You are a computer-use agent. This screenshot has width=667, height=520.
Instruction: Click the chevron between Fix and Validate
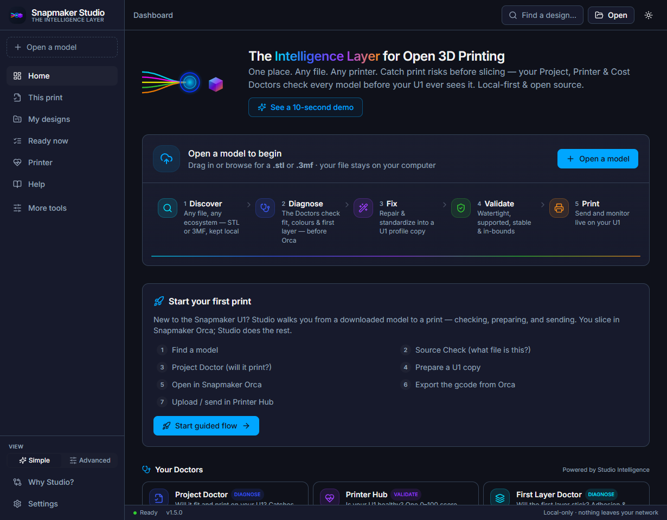[445, 205]
